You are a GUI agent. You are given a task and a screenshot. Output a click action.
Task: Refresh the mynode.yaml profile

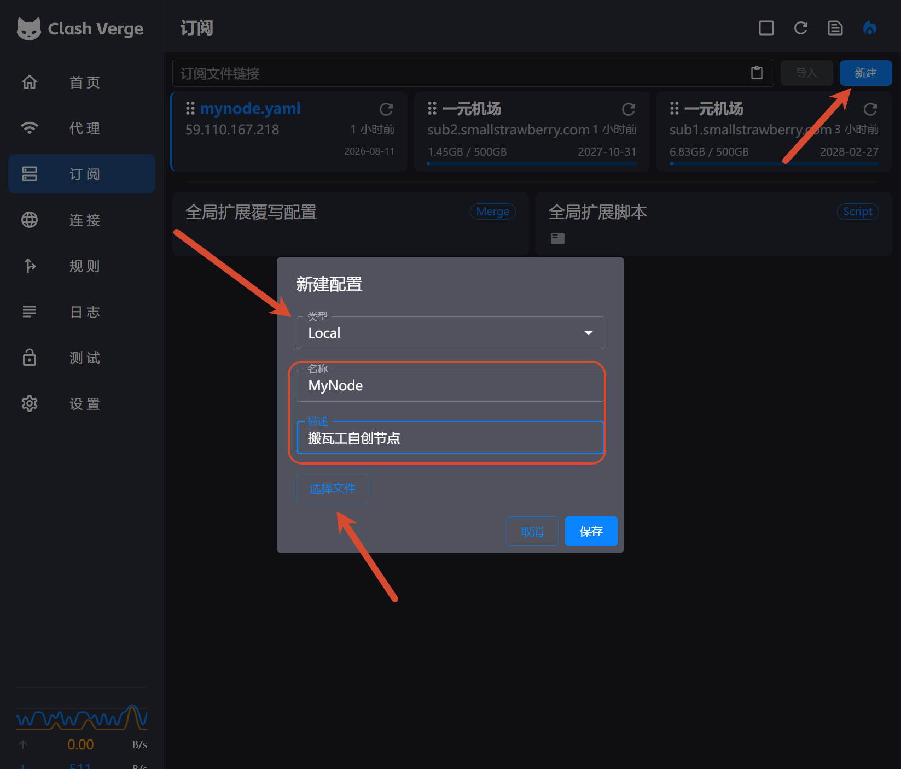tap(386, 109)
